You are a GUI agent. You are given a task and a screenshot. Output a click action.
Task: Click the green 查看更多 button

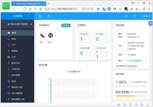point(66,25)
